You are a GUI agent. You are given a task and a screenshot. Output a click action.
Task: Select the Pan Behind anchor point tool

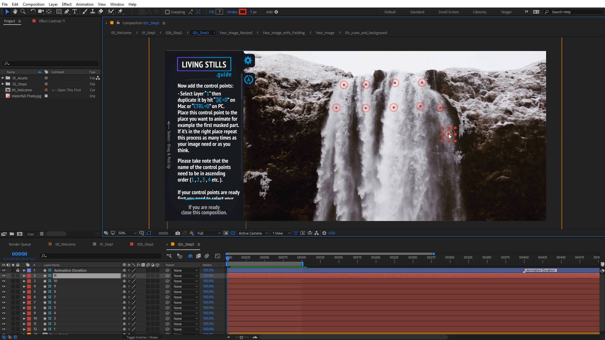(x=49, y=12)
